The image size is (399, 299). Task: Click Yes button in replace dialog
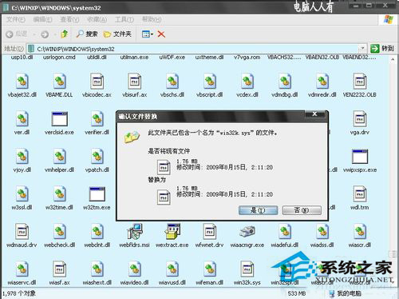[258, 210]
